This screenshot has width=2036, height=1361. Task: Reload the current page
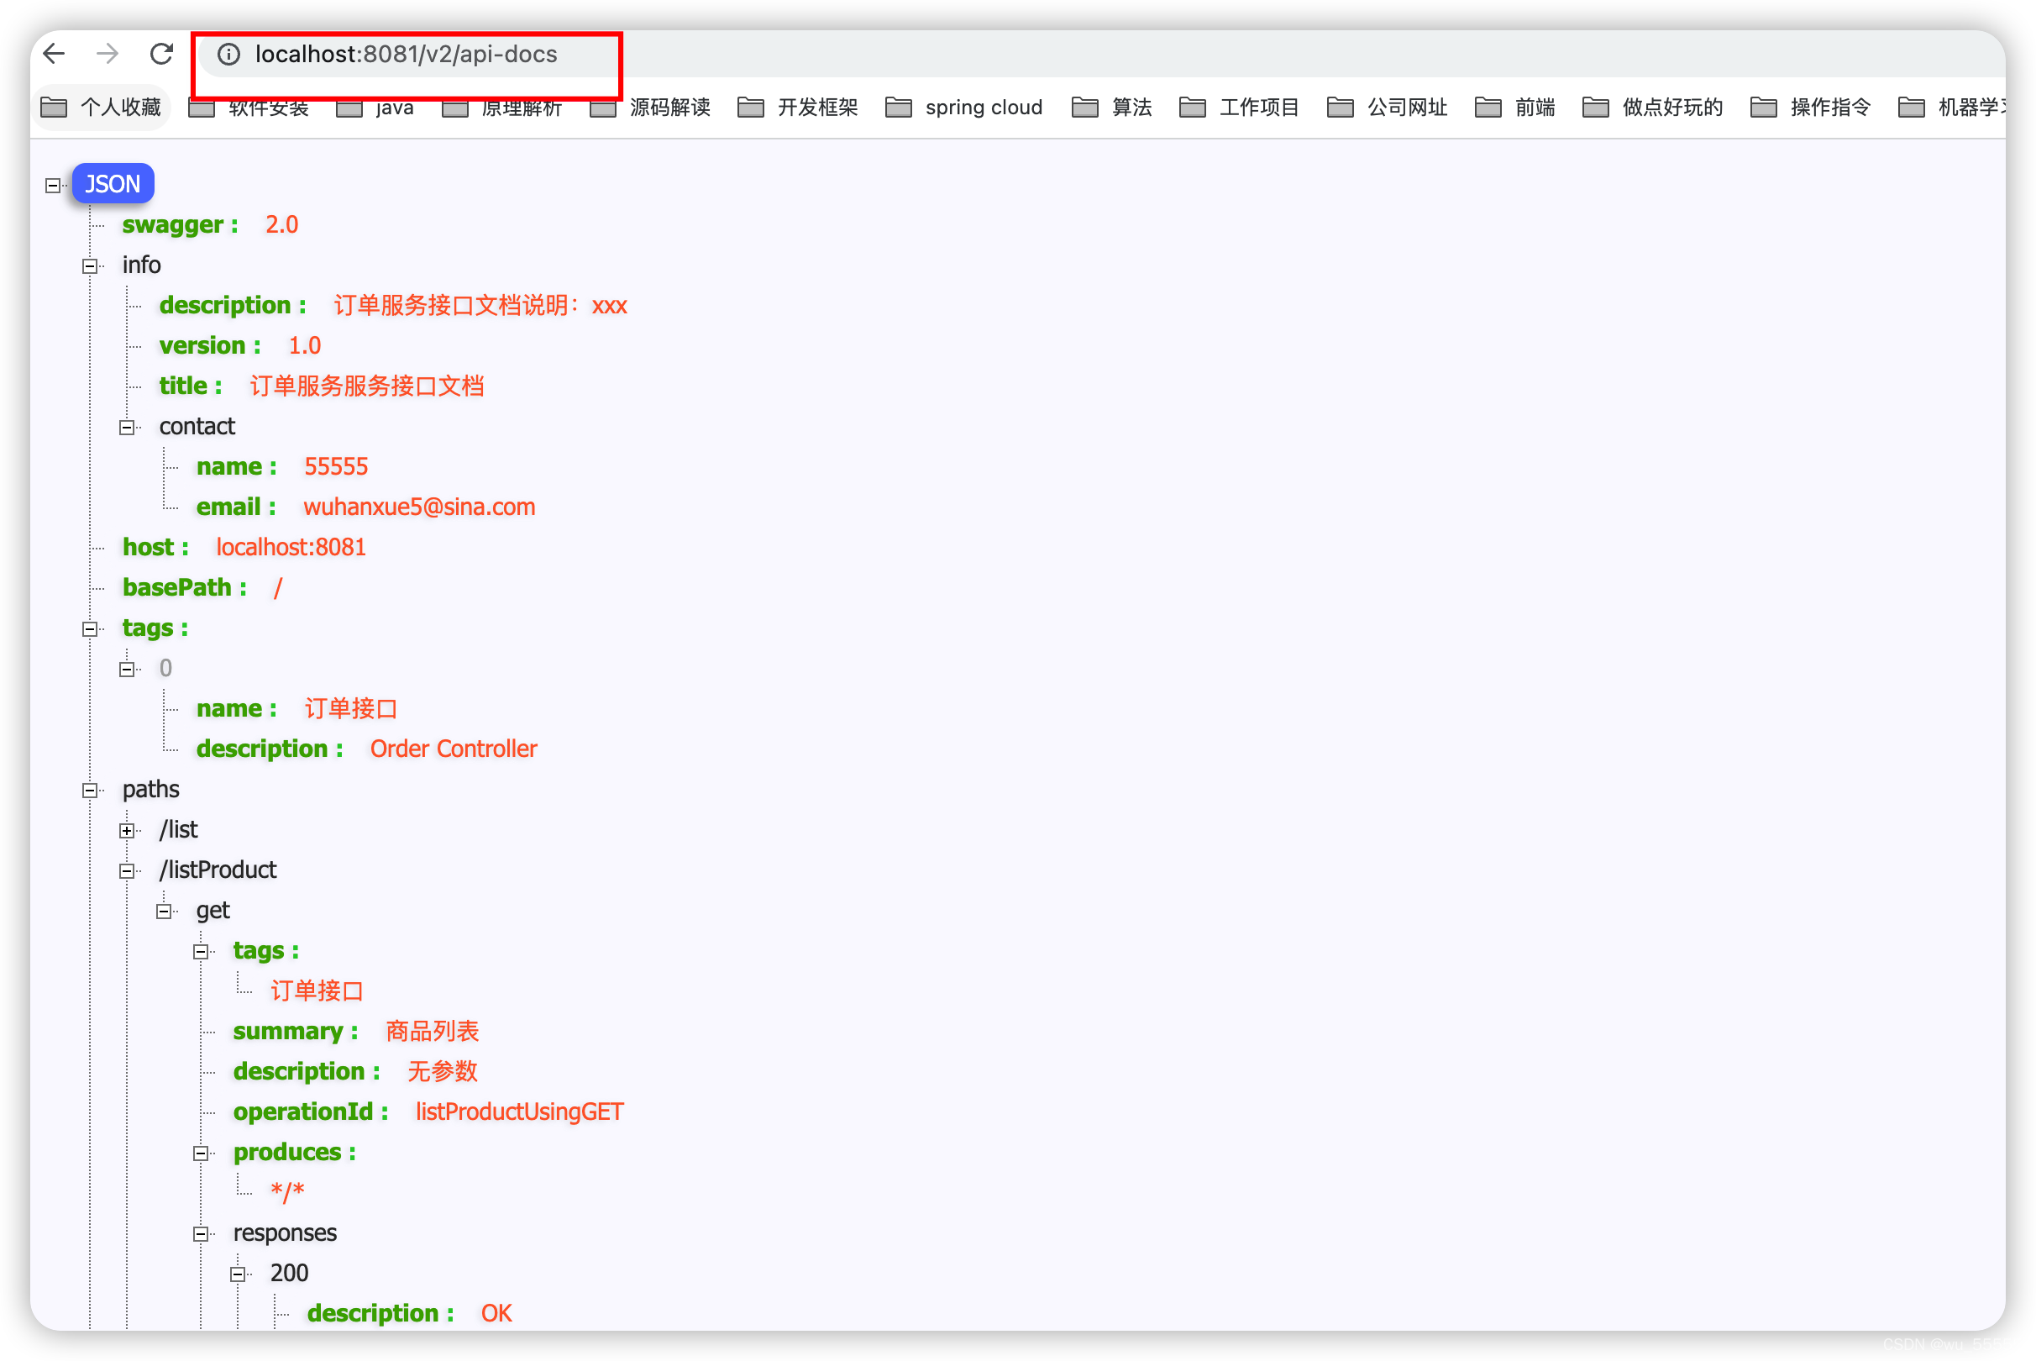tap(161, 54)
